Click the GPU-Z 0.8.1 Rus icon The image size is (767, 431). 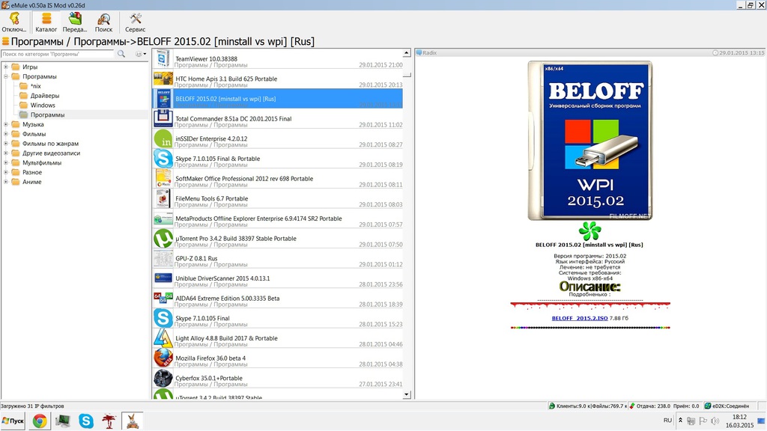coord(163,258)
